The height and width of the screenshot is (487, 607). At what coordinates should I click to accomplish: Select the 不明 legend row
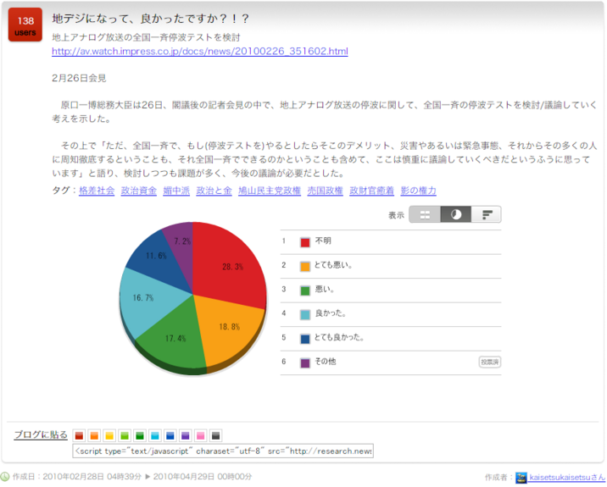coord(391,242)
